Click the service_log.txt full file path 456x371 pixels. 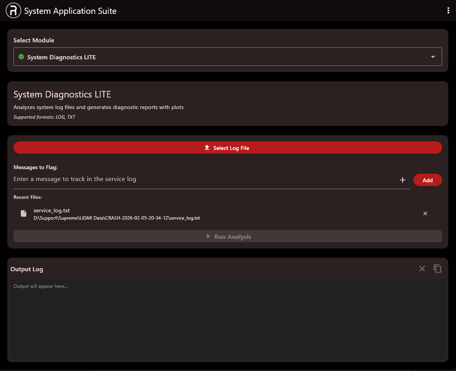coord(116,218)
